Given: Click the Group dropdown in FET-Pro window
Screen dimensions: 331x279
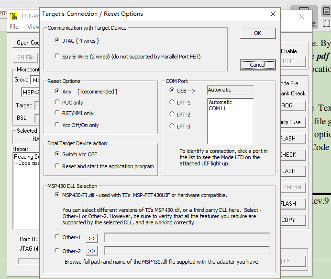Looking at the screenshot, I should pos(35,80).
